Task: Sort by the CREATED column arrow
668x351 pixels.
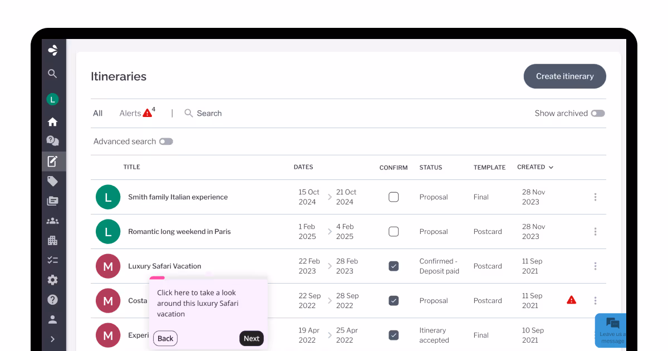Action: (551, 167)
